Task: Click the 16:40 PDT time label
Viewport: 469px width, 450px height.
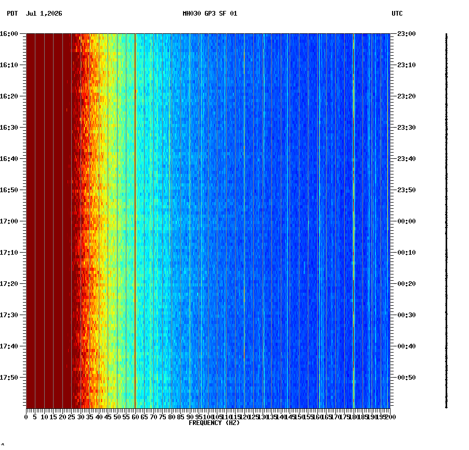Action: click(9, 159)
